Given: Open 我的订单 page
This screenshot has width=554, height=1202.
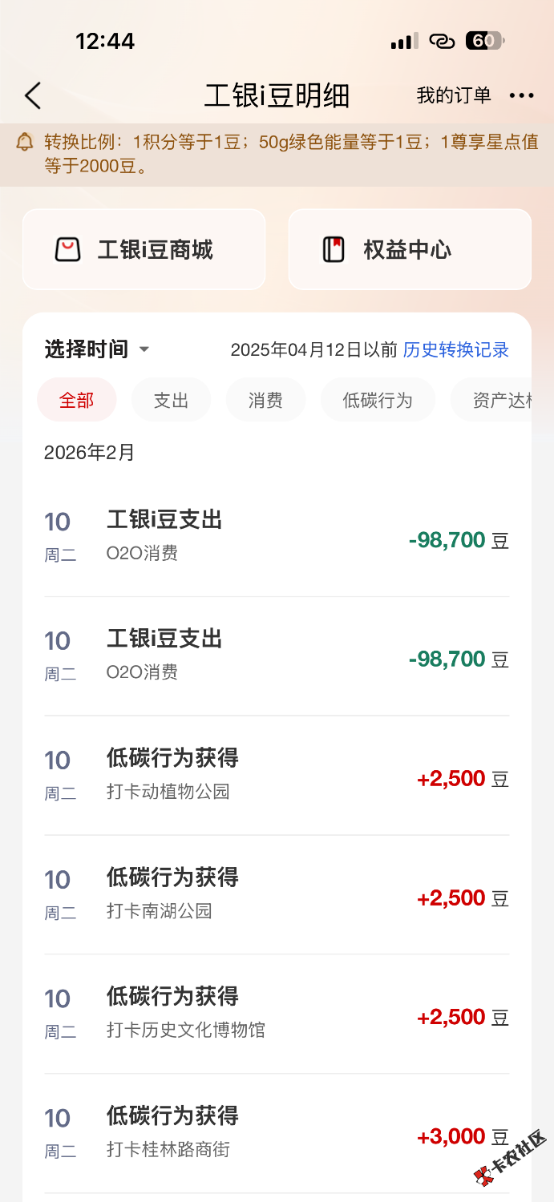Looking at the screenshot, I should (454, 96).
